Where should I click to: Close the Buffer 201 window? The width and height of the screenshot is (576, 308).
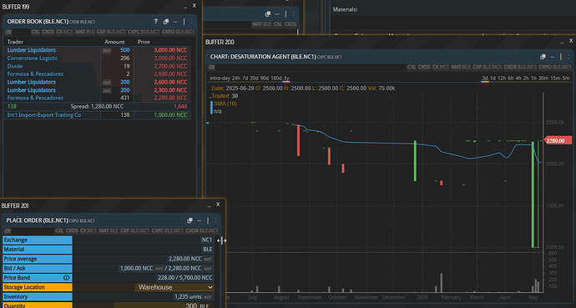218,204
